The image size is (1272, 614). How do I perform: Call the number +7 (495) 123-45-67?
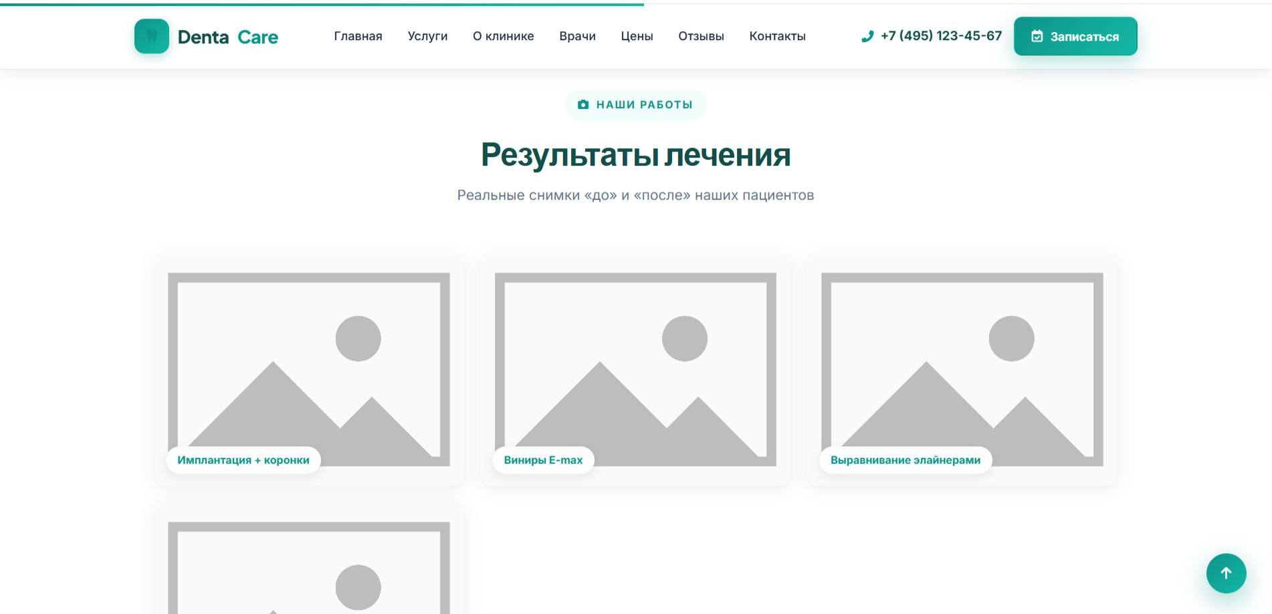pyautogui.click(x=941, y=36)
